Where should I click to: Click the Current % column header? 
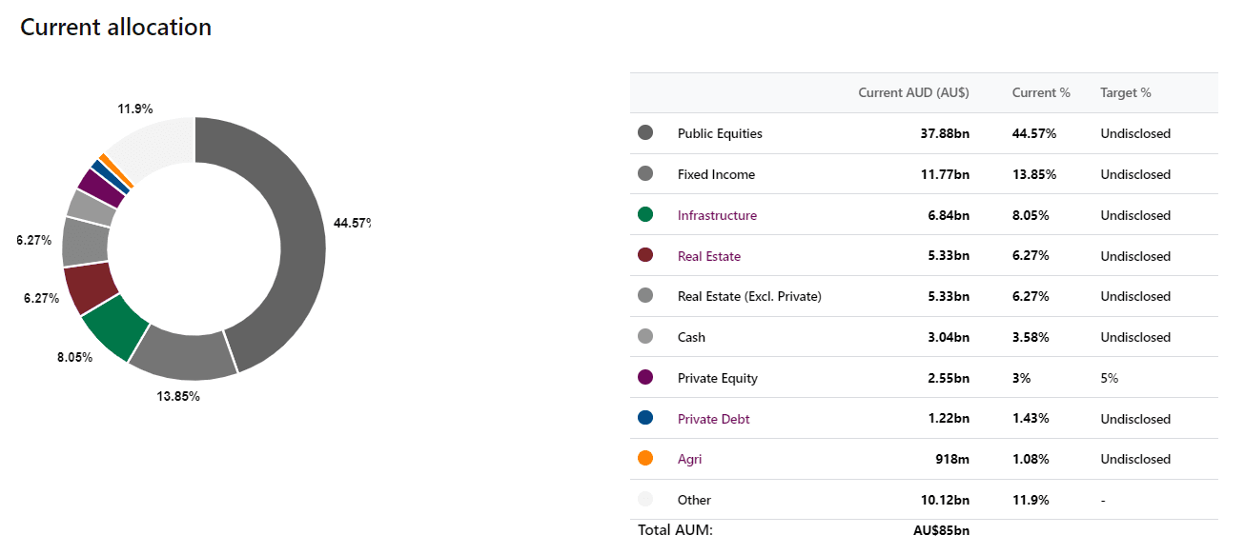[x=1041, y=92]
